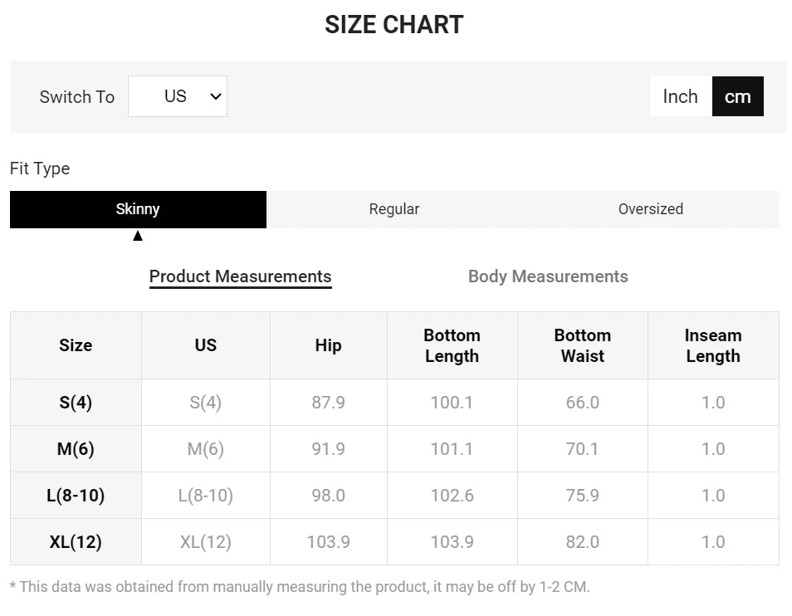Switch measurement units to Inch
This screenshot has height=616, width=792.
[x=679, y=95]
